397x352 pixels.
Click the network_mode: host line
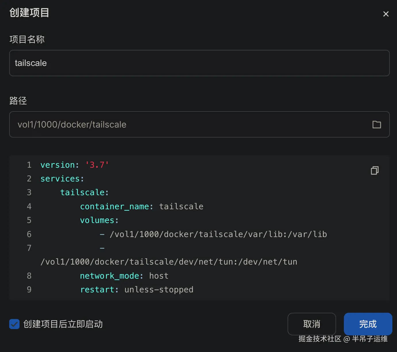[x=124, y=276]
